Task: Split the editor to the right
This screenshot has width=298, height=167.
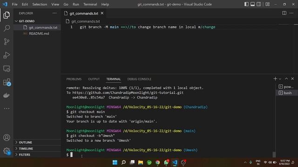Action: tap(284, 13)
